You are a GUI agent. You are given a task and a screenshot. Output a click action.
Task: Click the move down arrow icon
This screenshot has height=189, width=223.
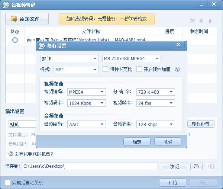pos(201,21)
